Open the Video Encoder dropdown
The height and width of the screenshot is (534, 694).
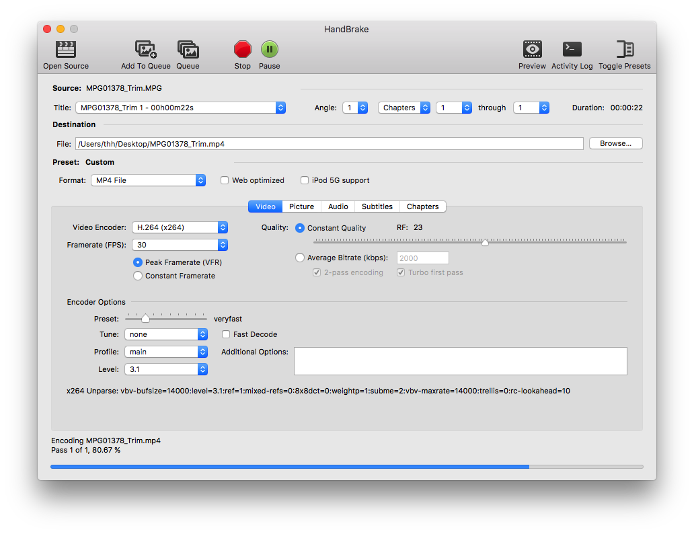[x=180, y=227]
